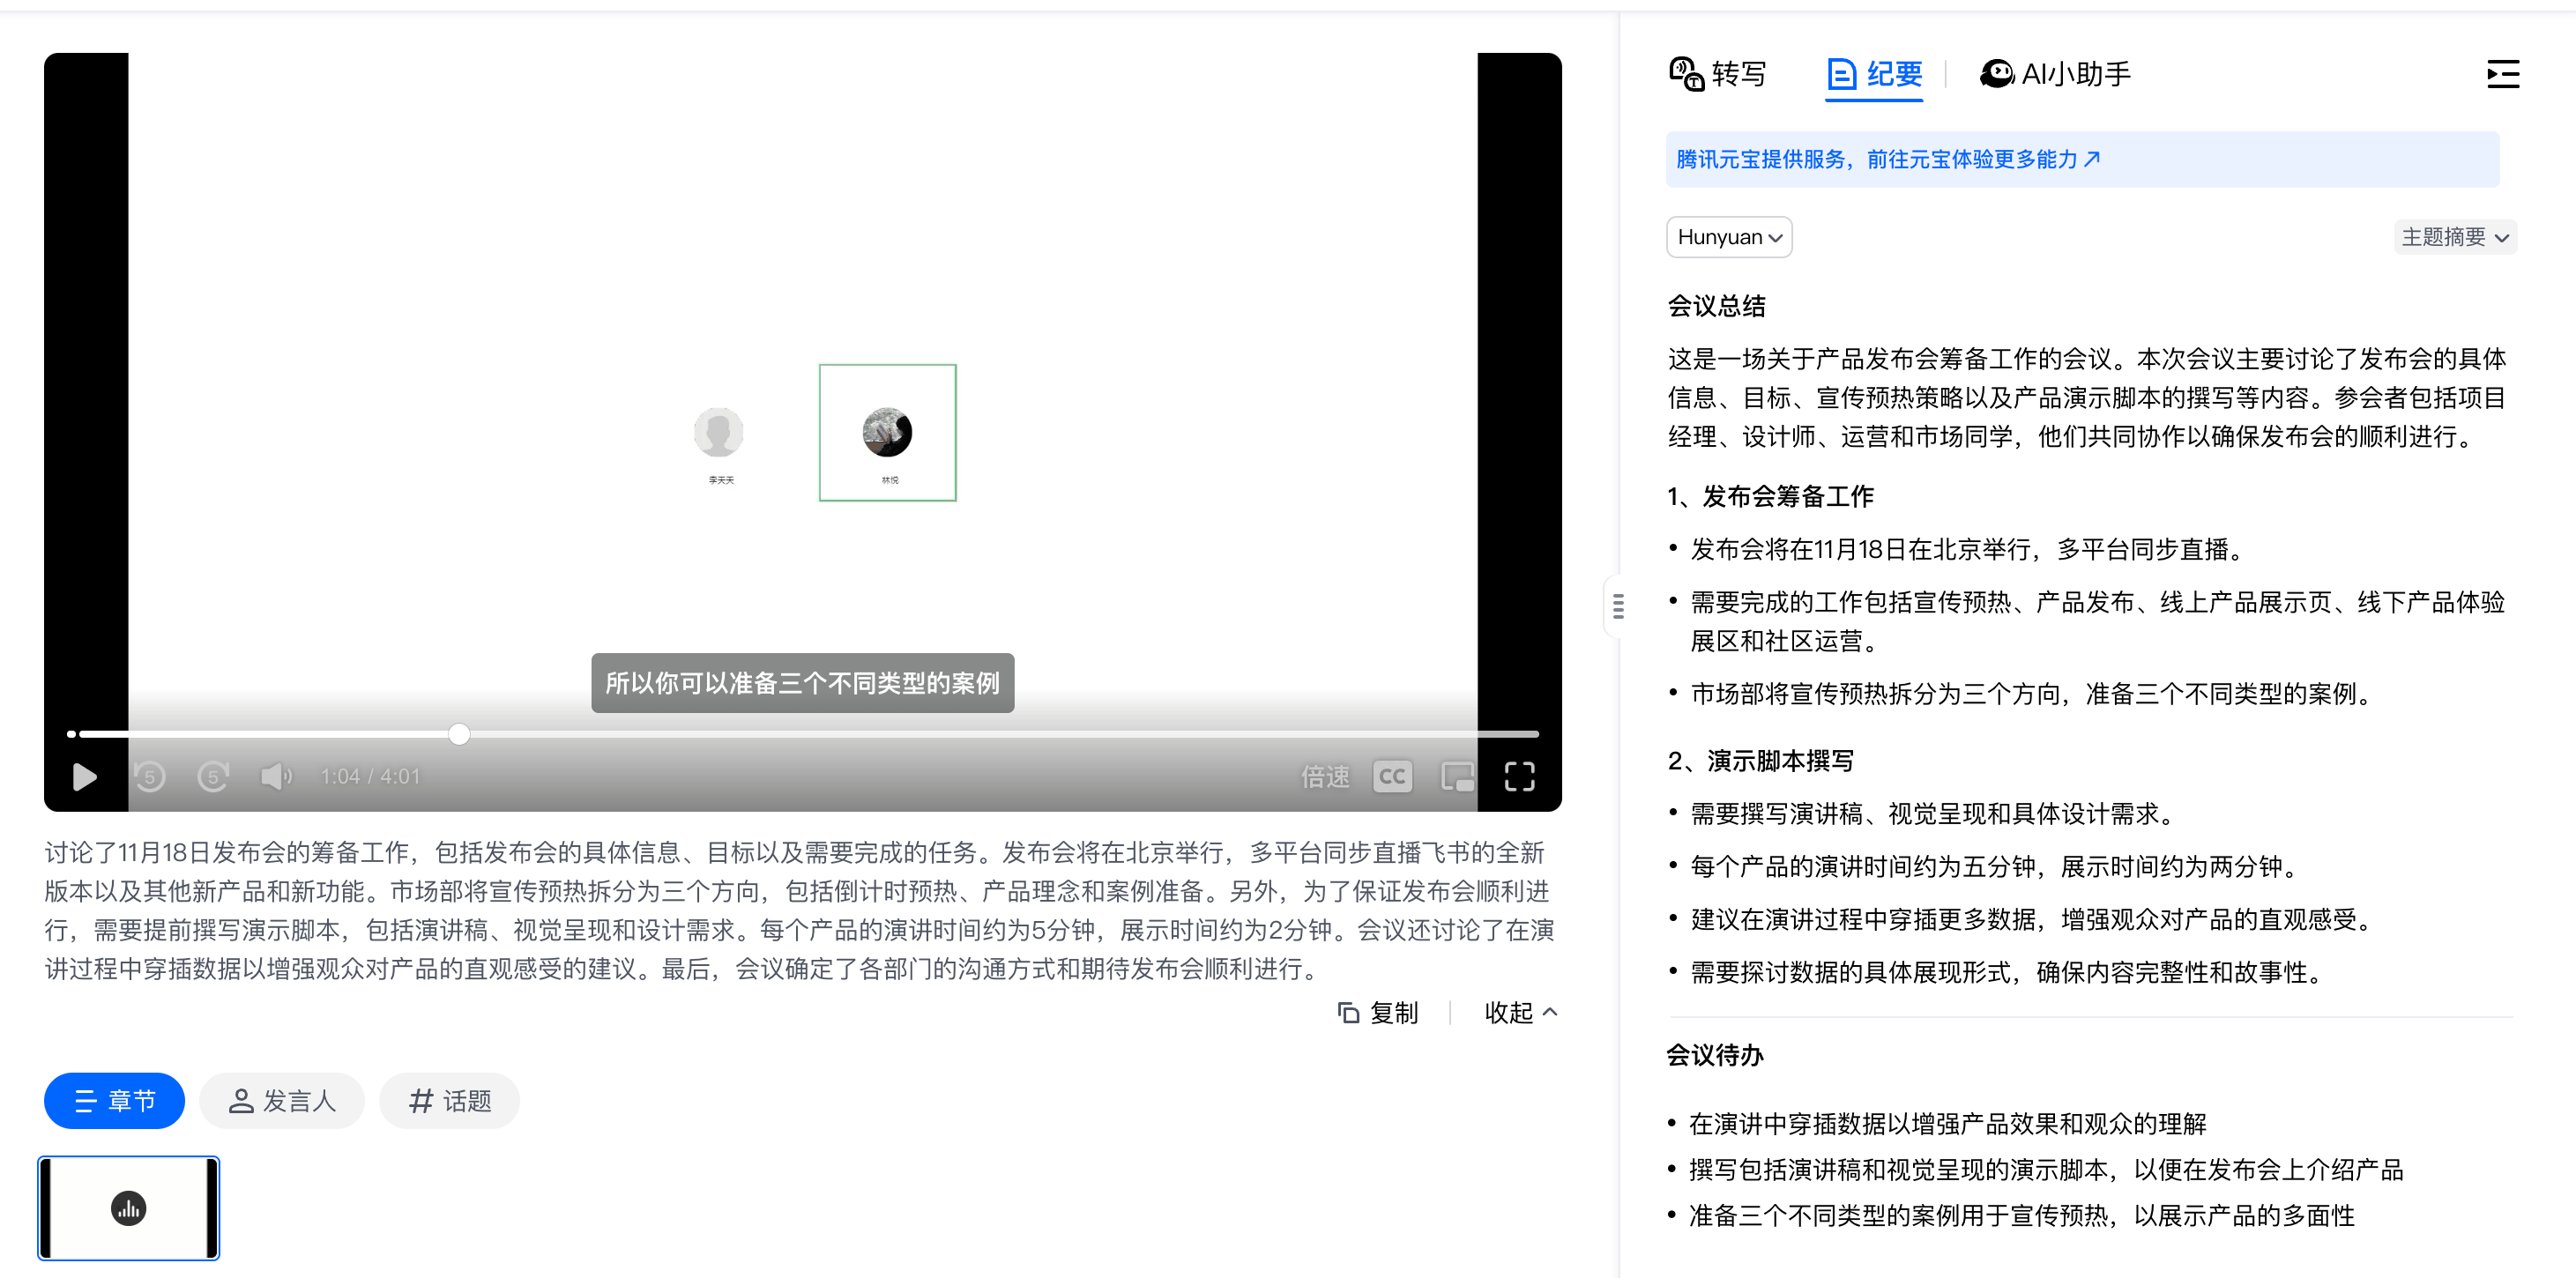
Task: Enter fullscreen video mode
Action: point(1519,776)
